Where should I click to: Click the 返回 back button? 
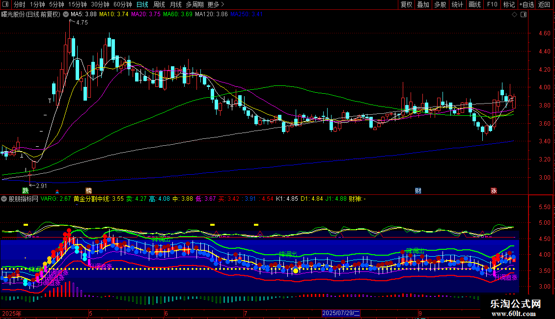pyautogui.click(x=544, y=4)
